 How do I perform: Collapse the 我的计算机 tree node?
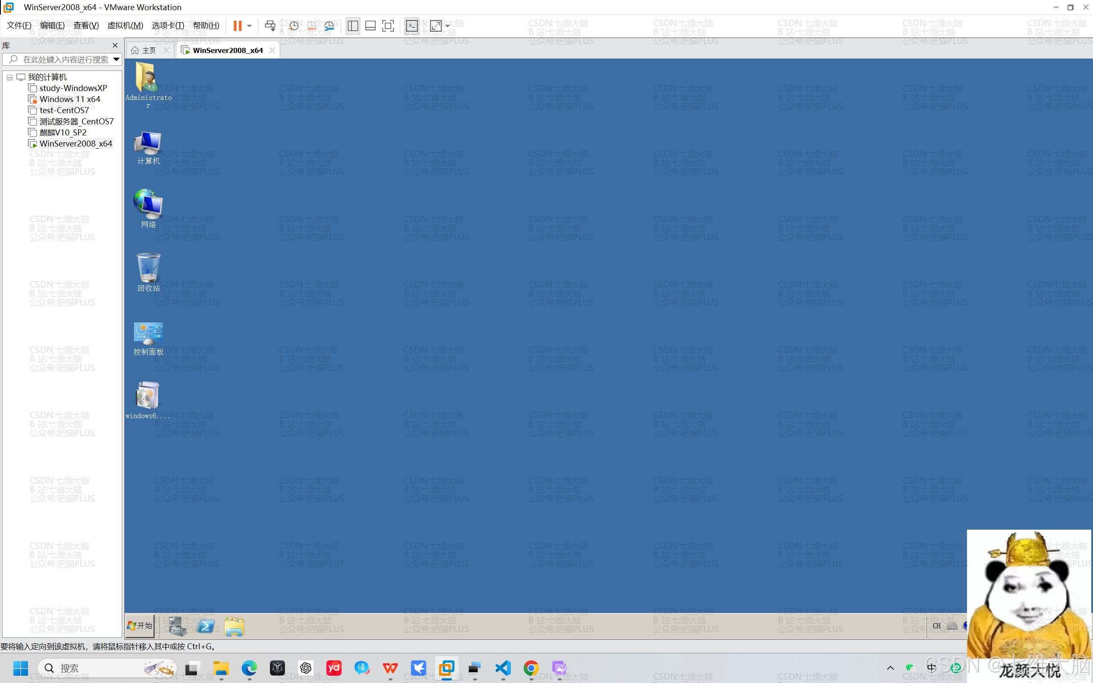(x=9, y=77)
